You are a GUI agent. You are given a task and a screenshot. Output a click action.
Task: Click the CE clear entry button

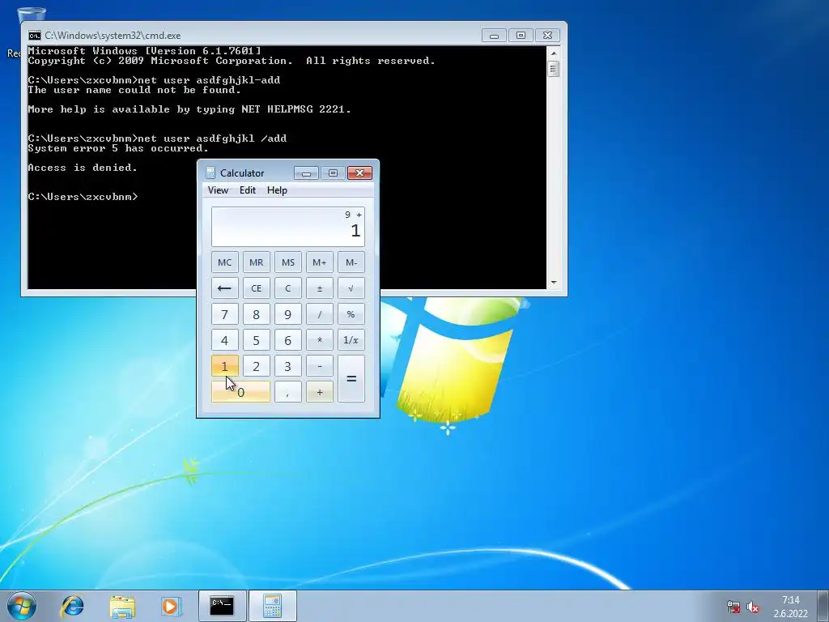[257, 288]
